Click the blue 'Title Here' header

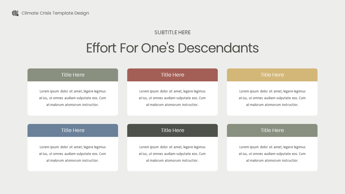click(73, 130)
